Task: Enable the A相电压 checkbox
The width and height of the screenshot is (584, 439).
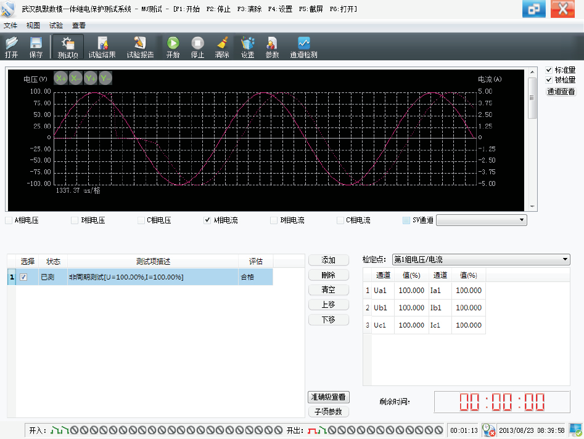Action: tap(9, 220)
